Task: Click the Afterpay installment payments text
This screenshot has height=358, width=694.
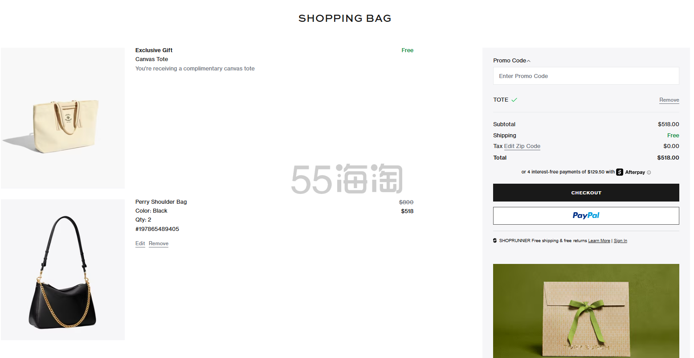Action: (567, 172)
